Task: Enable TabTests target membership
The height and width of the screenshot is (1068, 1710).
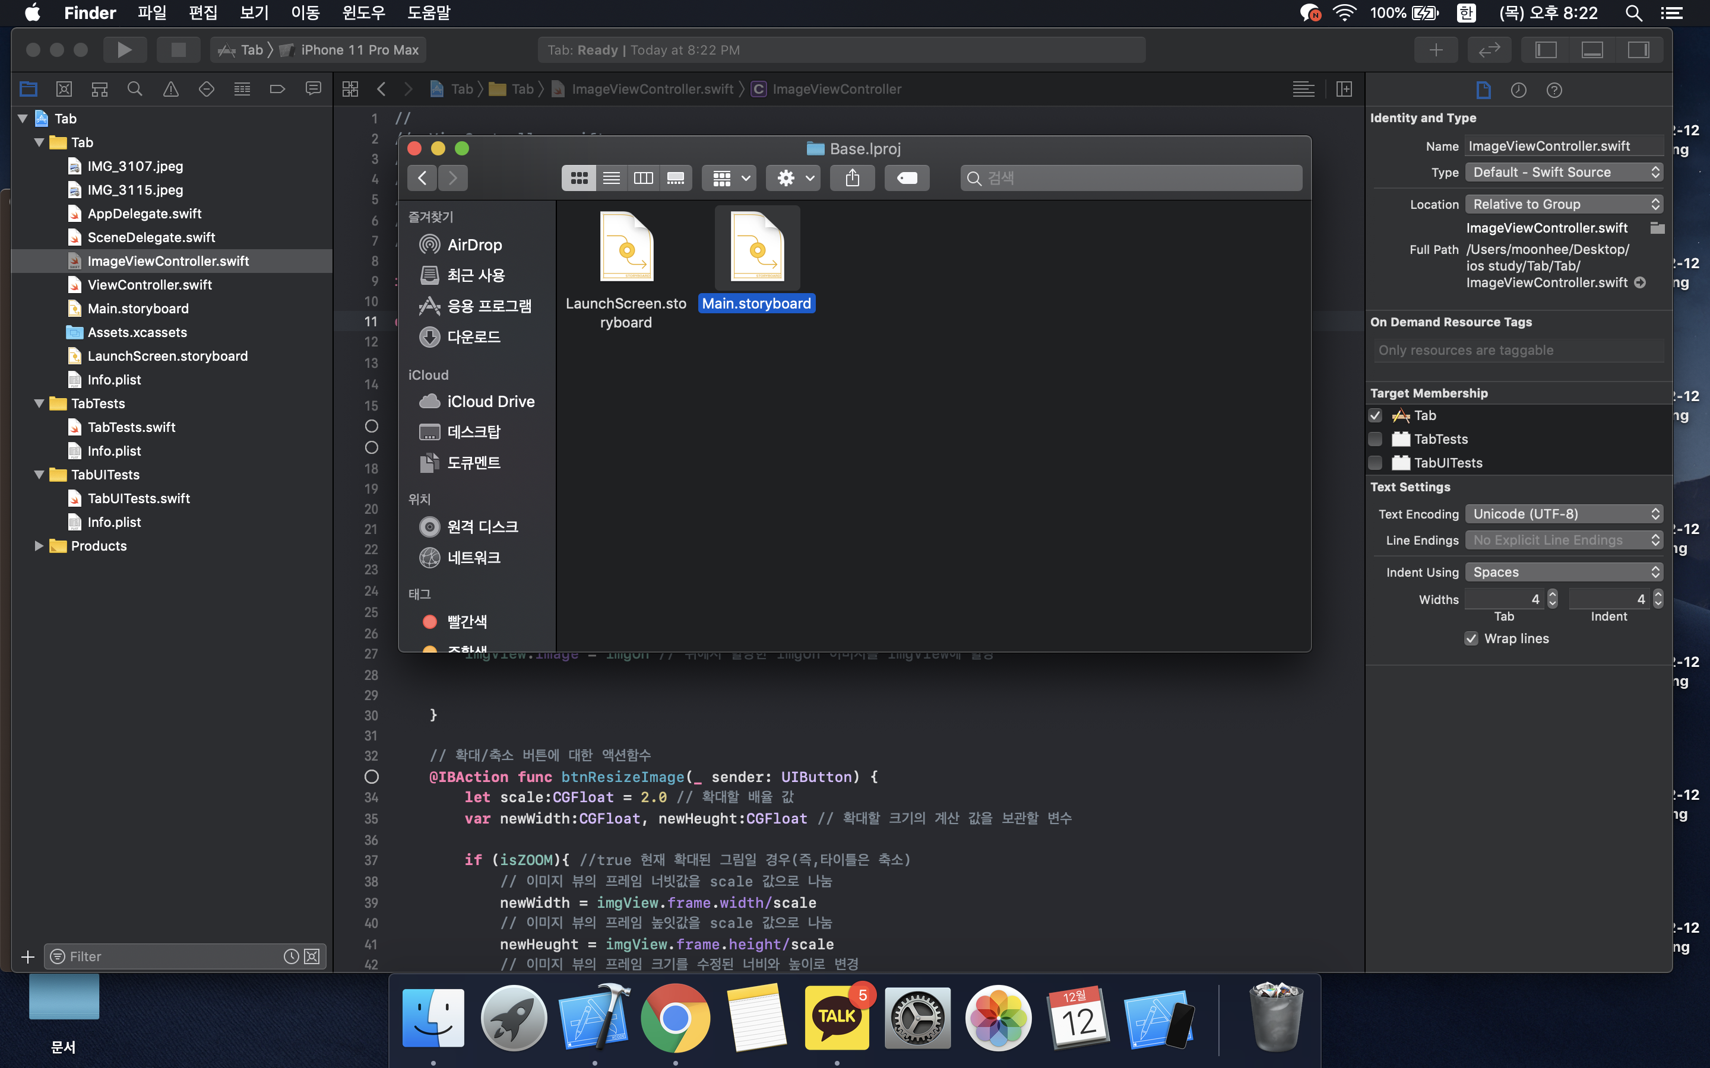Action: (1375, 438)
